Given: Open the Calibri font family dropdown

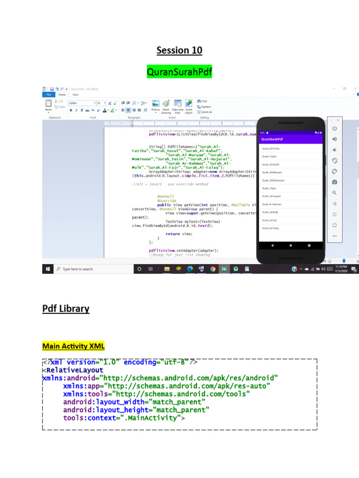Looking at the screenshot, I should pos(81,103).
